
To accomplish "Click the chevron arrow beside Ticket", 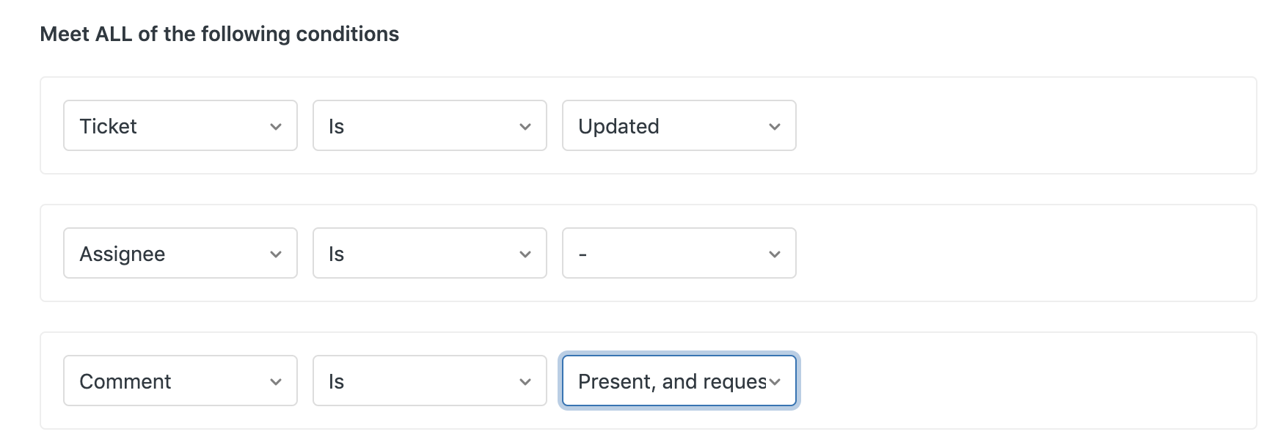I will click(x=276, y=127).
